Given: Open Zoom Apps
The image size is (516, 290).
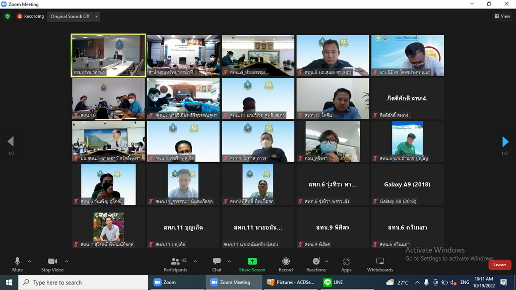Looking at the screenshot, I should (346, 264).
